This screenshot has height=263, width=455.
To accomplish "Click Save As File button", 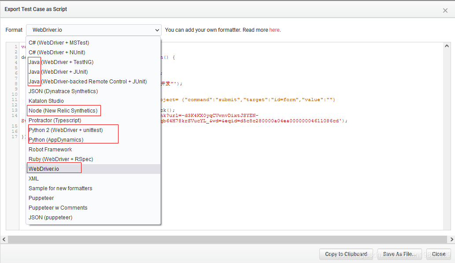I will [x=400, y=254].
